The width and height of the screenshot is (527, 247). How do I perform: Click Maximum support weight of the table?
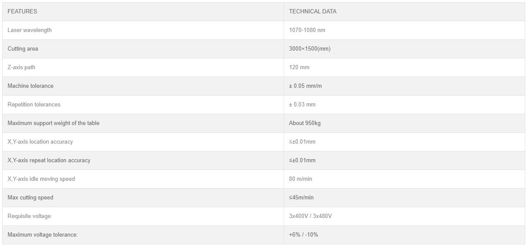click(x=54, y=123)
